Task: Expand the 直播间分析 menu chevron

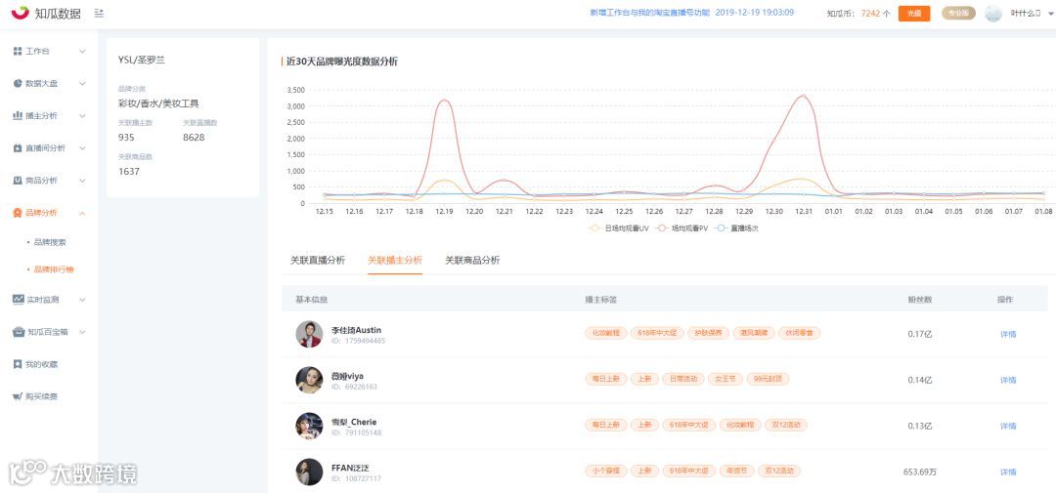Action: point(82,148)
